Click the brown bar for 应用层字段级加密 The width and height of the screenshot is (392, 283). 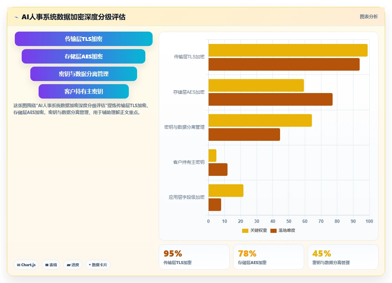point(215,205)
